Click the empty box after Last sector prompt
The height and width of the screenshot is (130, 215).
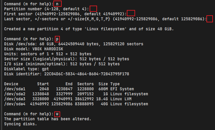coord(210,19)
